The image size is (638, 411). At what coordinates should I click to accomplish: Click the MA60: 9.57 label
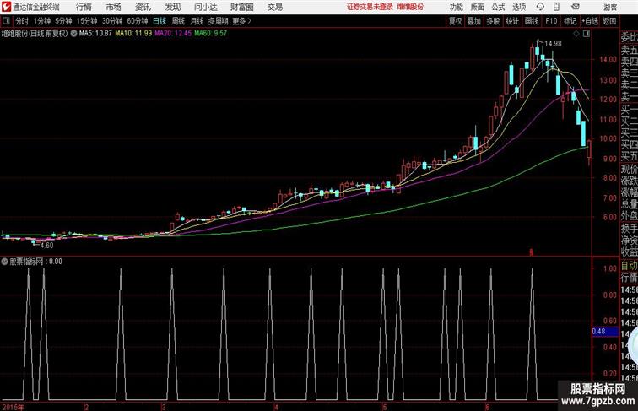[x=211, y=34]
